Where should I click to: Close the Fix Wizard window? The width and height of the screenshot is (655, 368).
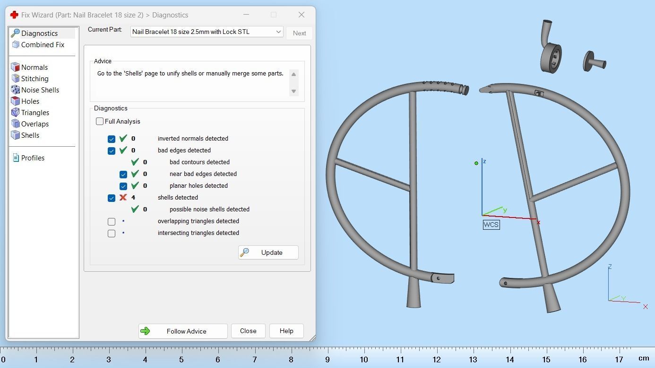tap(302, 15)
